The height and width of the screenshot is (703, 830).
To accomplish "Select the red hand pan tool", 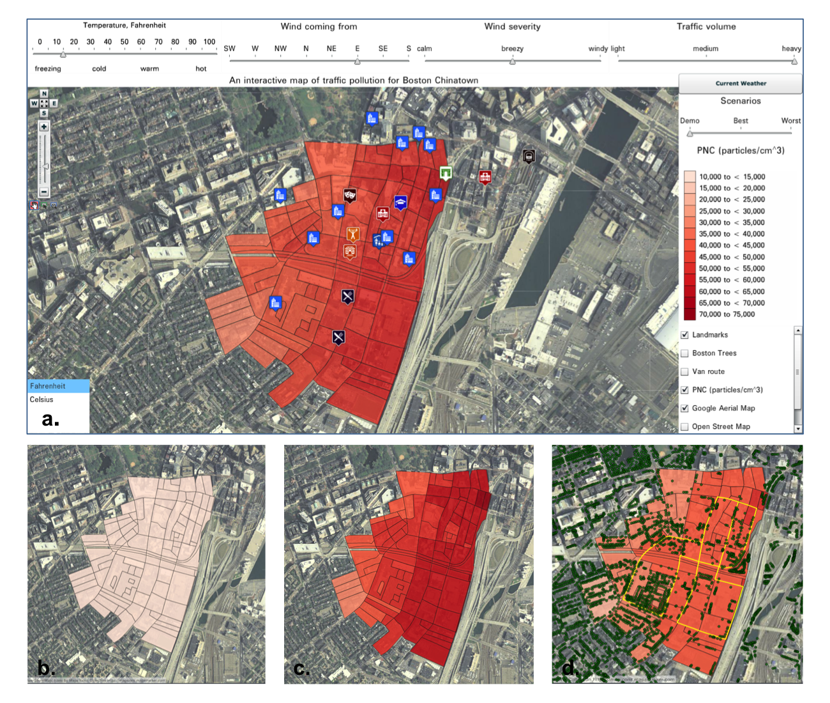I will [x=34, y=205].
